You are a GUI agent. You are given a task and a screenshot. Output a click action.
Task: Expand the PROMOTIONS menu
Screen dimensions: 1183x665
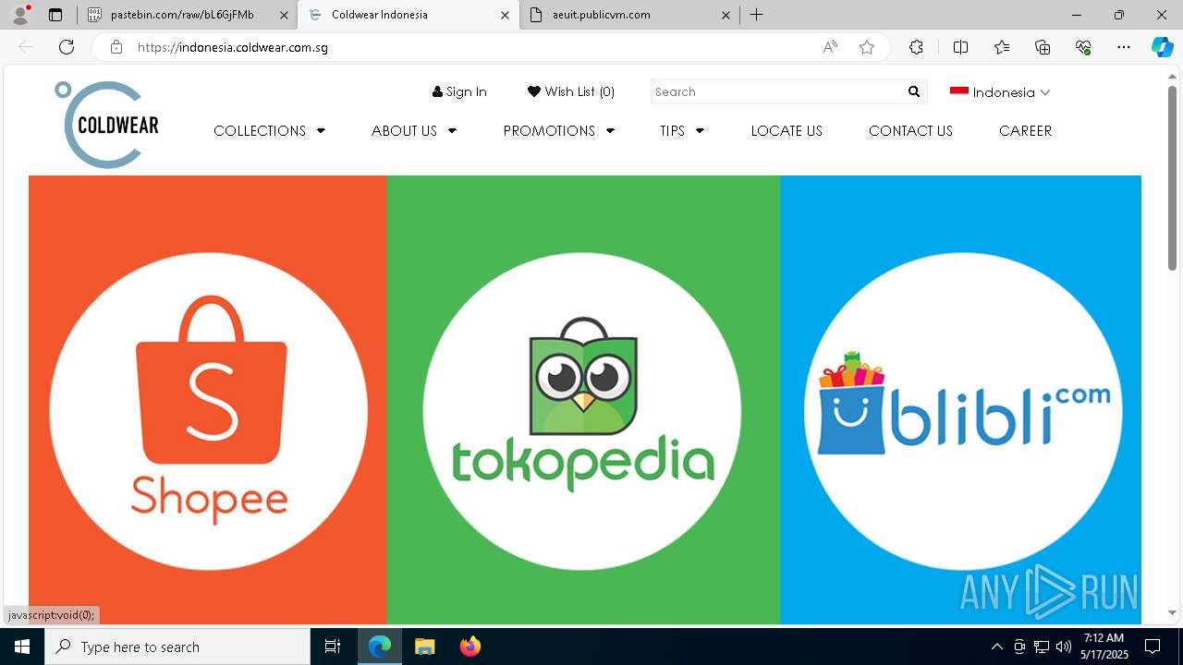point(558,131)
